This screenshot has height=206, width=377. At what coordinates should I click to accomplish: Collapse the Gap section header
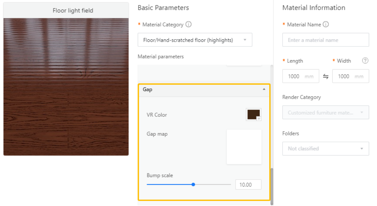click(204, 90)
